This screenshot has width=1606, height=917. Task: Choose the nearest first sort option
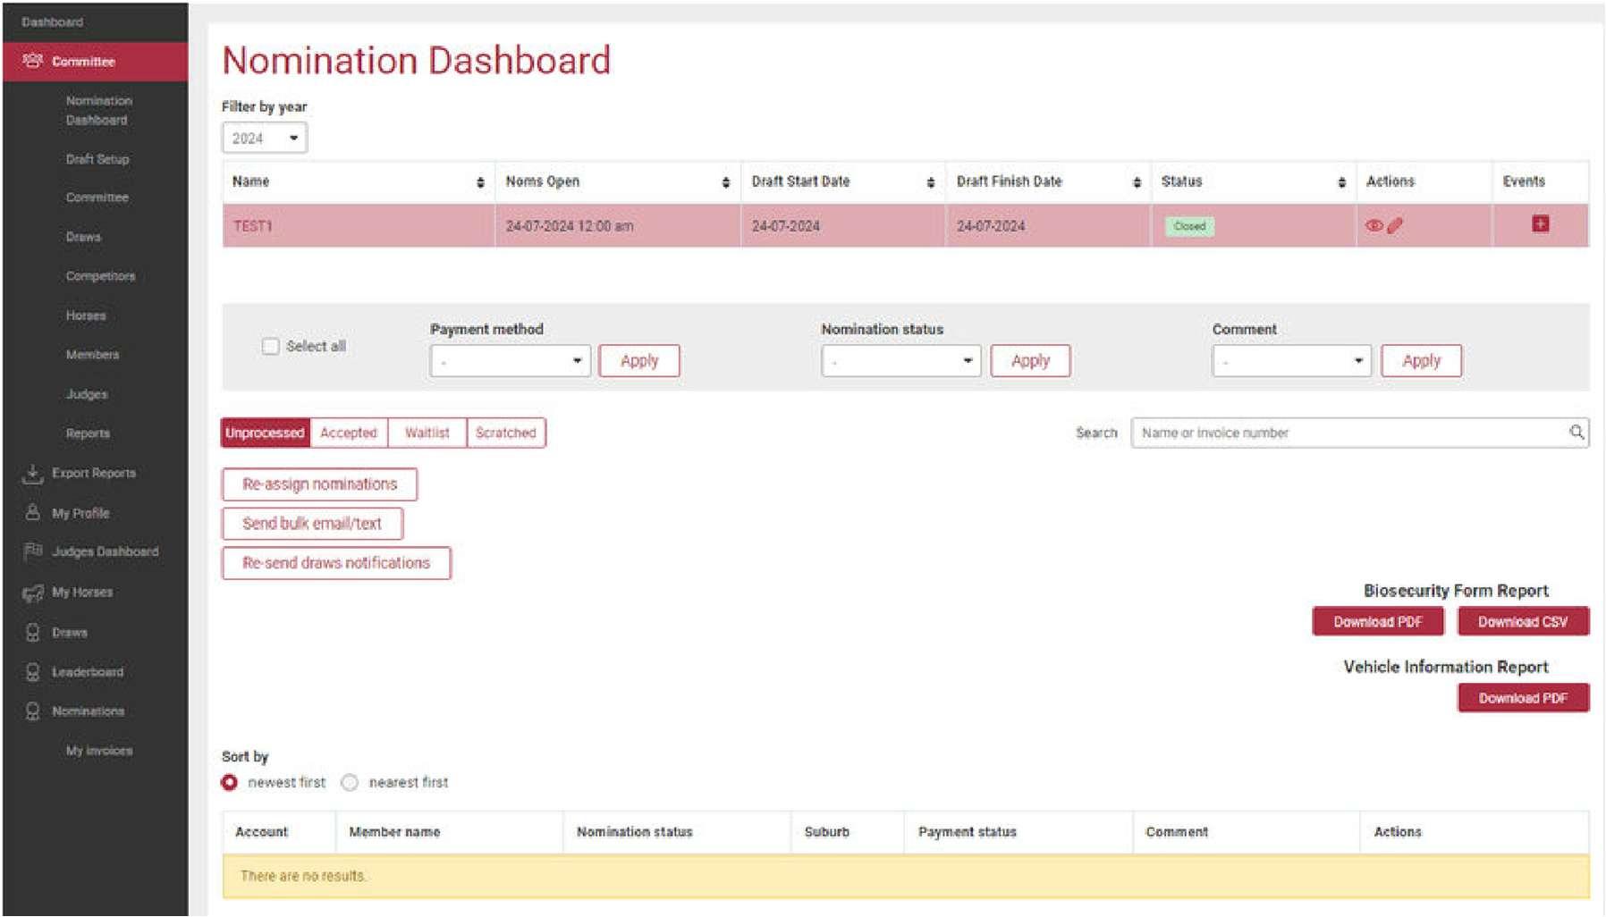[350, 783]
